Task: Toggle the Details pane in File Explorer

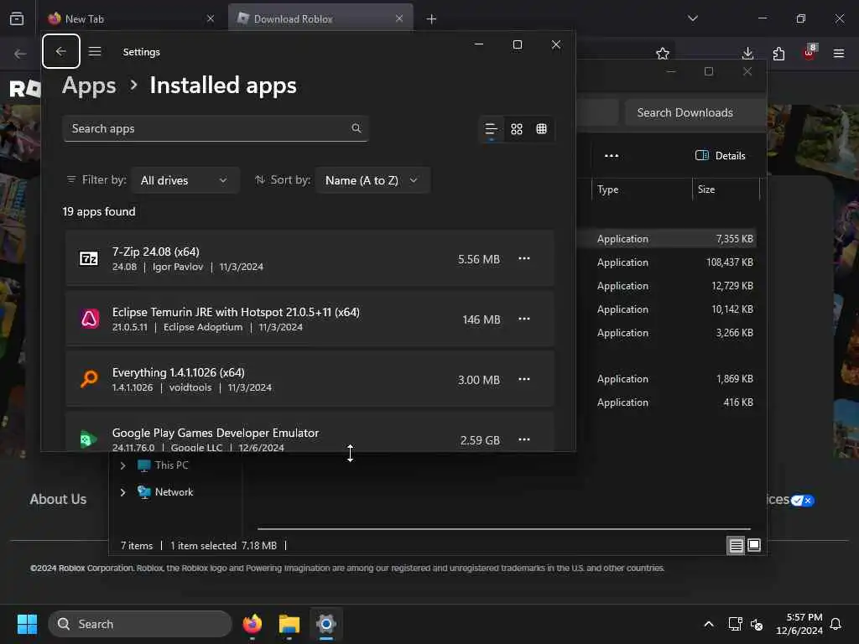Action: pyautogui.click(x=721, y=155)
